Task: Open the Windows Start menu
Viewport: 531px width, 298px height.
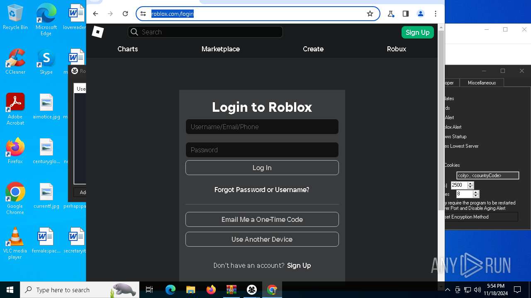Action: pyautogui.click(x=10, y=290)
